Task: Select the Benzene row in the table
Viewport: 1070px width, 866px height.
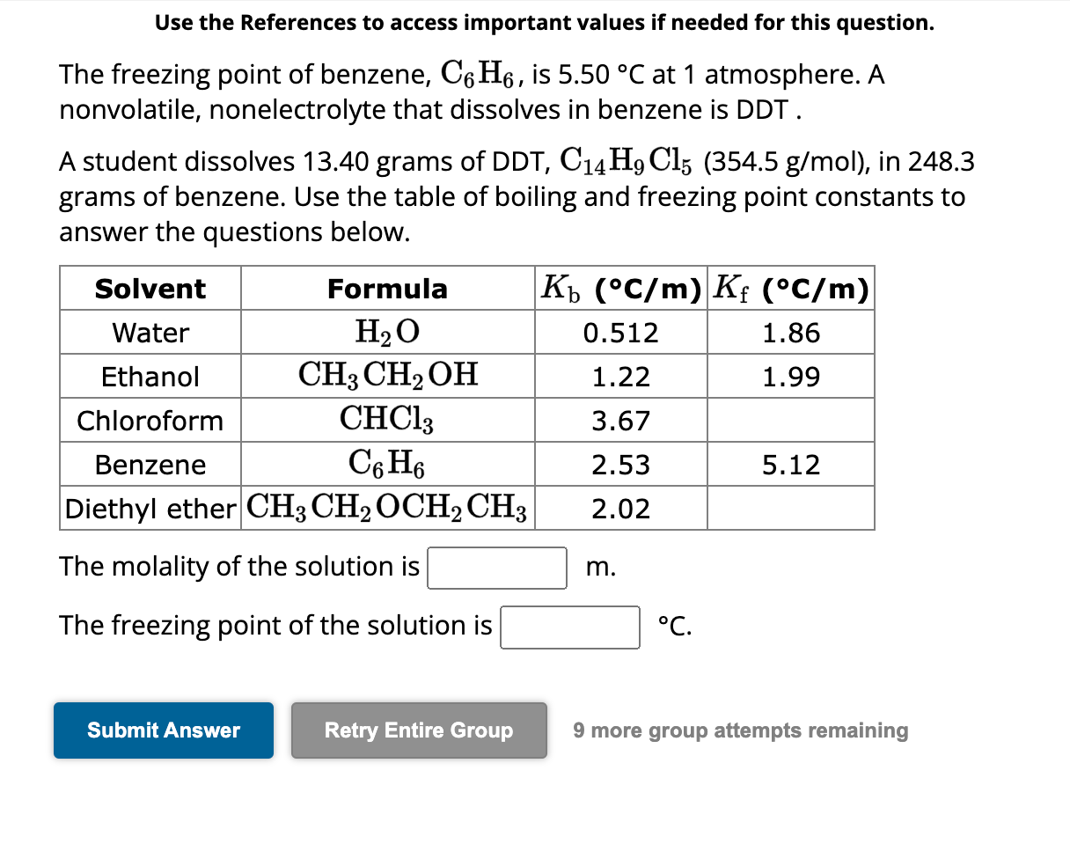Action: coord(150,464)
